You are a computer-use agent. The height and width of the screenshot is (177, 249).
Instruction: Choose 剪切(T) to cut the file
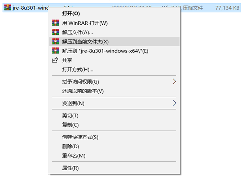pos(70,116)
